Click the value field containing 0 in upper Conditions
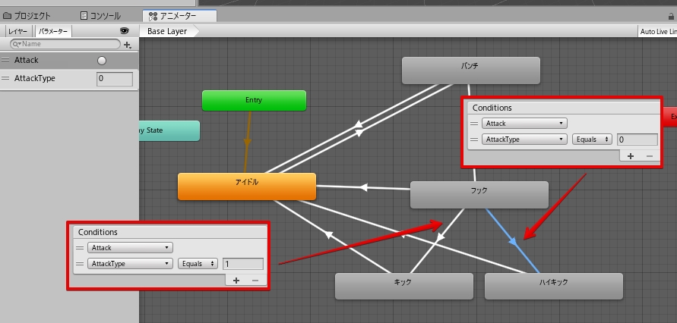Screen dimensions: 677x323 (637, 140)
